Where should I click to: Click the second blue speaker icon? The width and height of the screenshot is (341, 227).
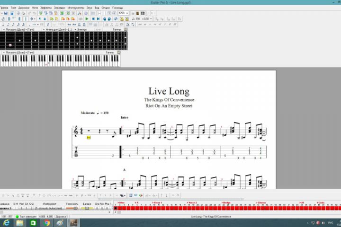109,19
